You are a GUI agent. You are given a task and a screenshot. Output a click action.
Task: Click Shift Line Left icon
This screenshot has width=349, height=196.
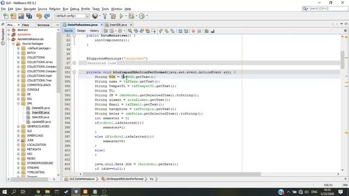coord(180,31)
